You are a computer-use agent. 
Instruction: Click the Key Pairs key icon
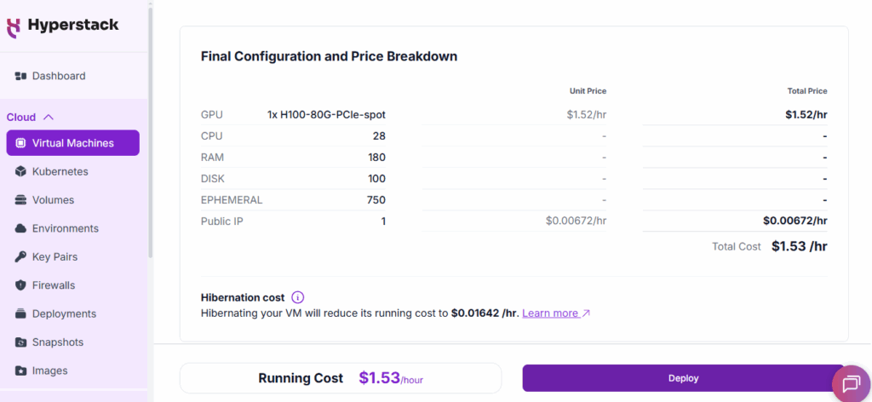[21, 256]
